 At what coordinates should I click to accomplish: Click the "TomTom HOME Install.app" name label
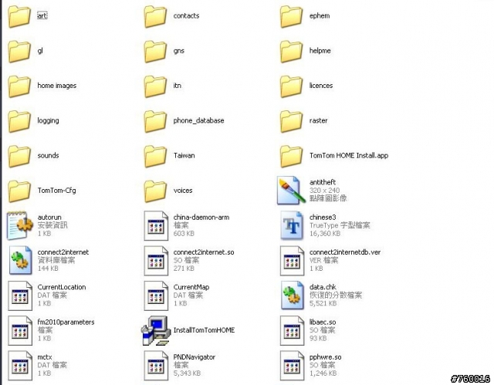point(349,156)
